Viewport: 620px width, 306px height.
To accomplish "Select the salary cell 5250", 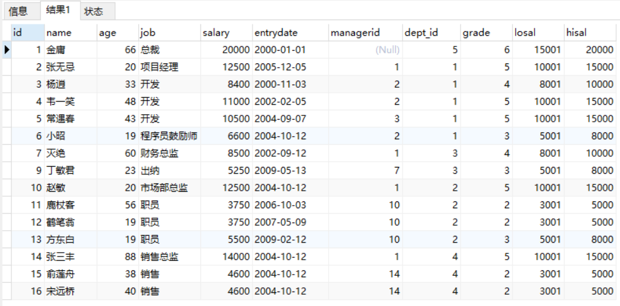I will (x=226, y=171).
